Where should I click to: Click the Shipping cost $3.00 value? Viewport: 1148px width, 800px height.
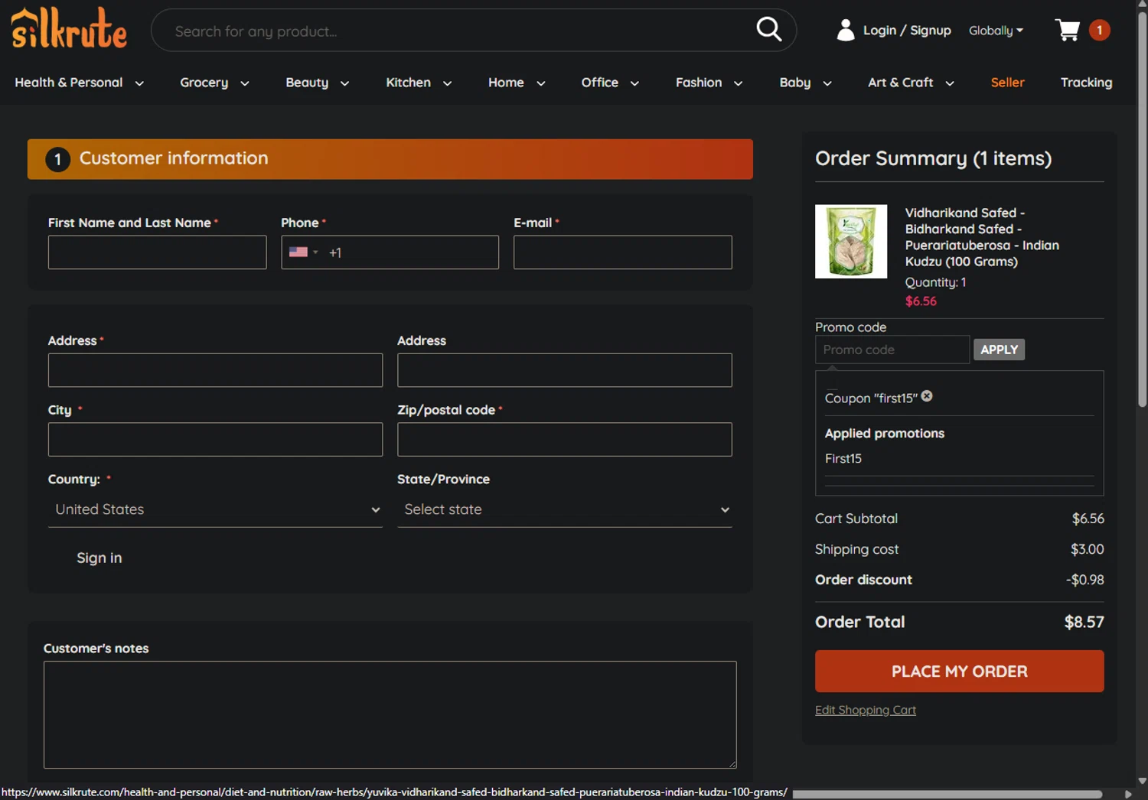click(1087, 549)
